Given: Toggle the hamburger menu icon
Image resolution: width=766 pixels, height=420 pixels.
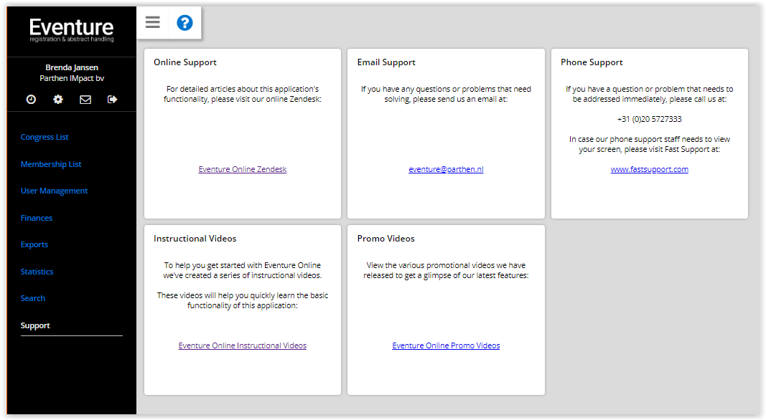Looking at the screenshot, I should pos(152,22).
